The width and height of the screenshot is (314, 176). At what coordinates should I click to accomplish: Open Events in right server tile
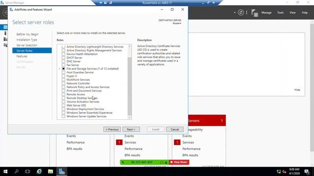187,136
